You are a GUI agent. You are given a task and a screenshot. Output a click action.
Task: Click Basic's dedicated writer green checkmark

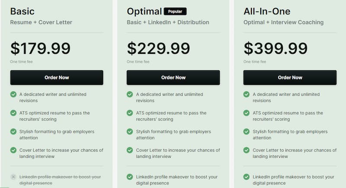pyautogui.click(x=13, y=94)
